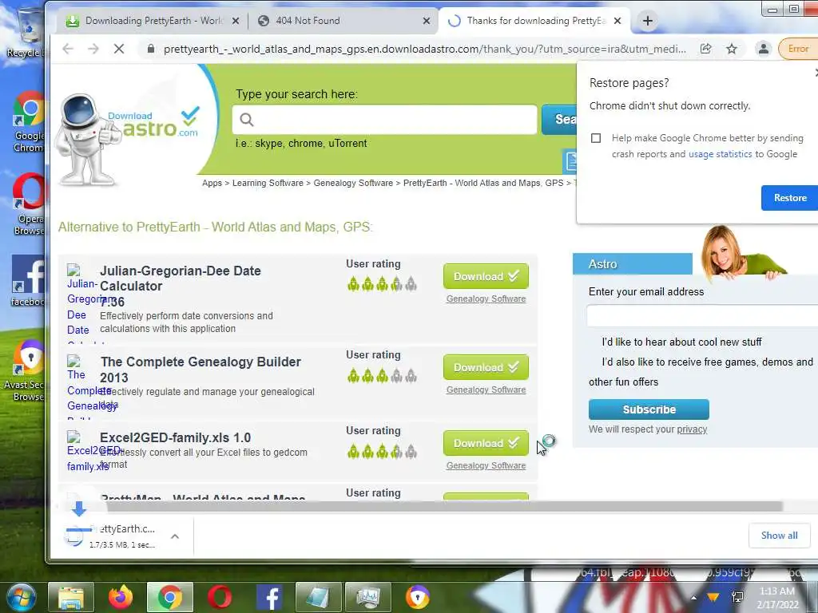Expand PrettyEarth download options chevron

pos(175,536)
